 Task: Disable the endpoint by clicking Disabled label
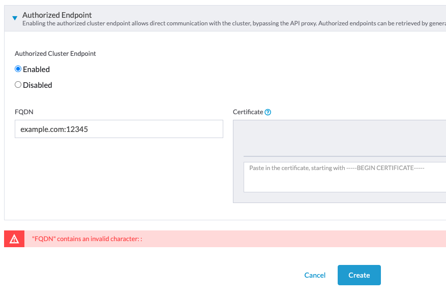(x=37, y=85)
